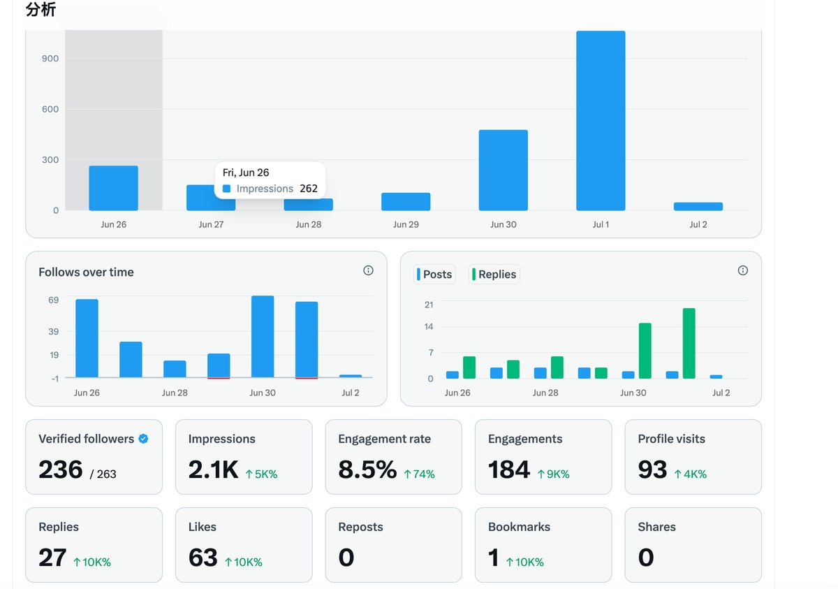Viewport: 838px width, 589px height.
Task: Click the 9K% change on Engagements
Action: coord(553,474)
